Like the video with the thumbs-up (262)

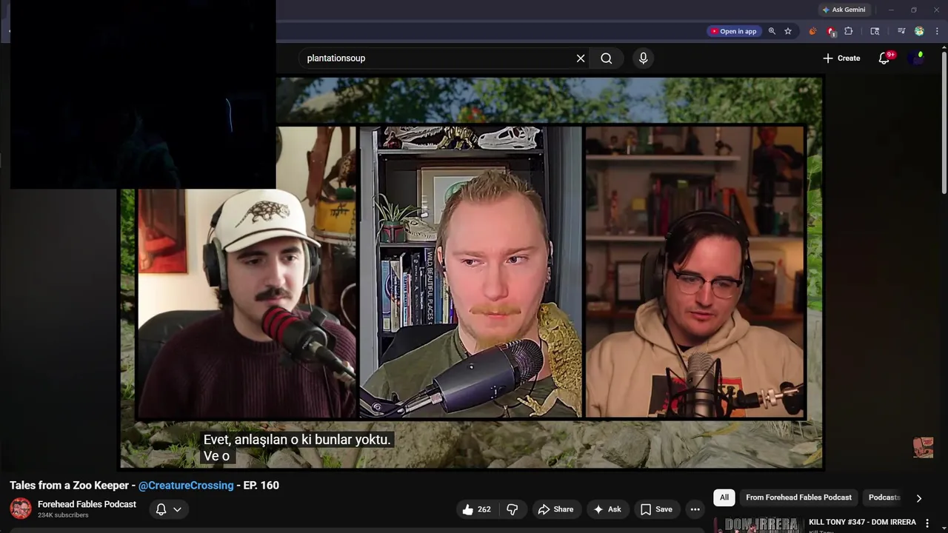pos(476,509)
